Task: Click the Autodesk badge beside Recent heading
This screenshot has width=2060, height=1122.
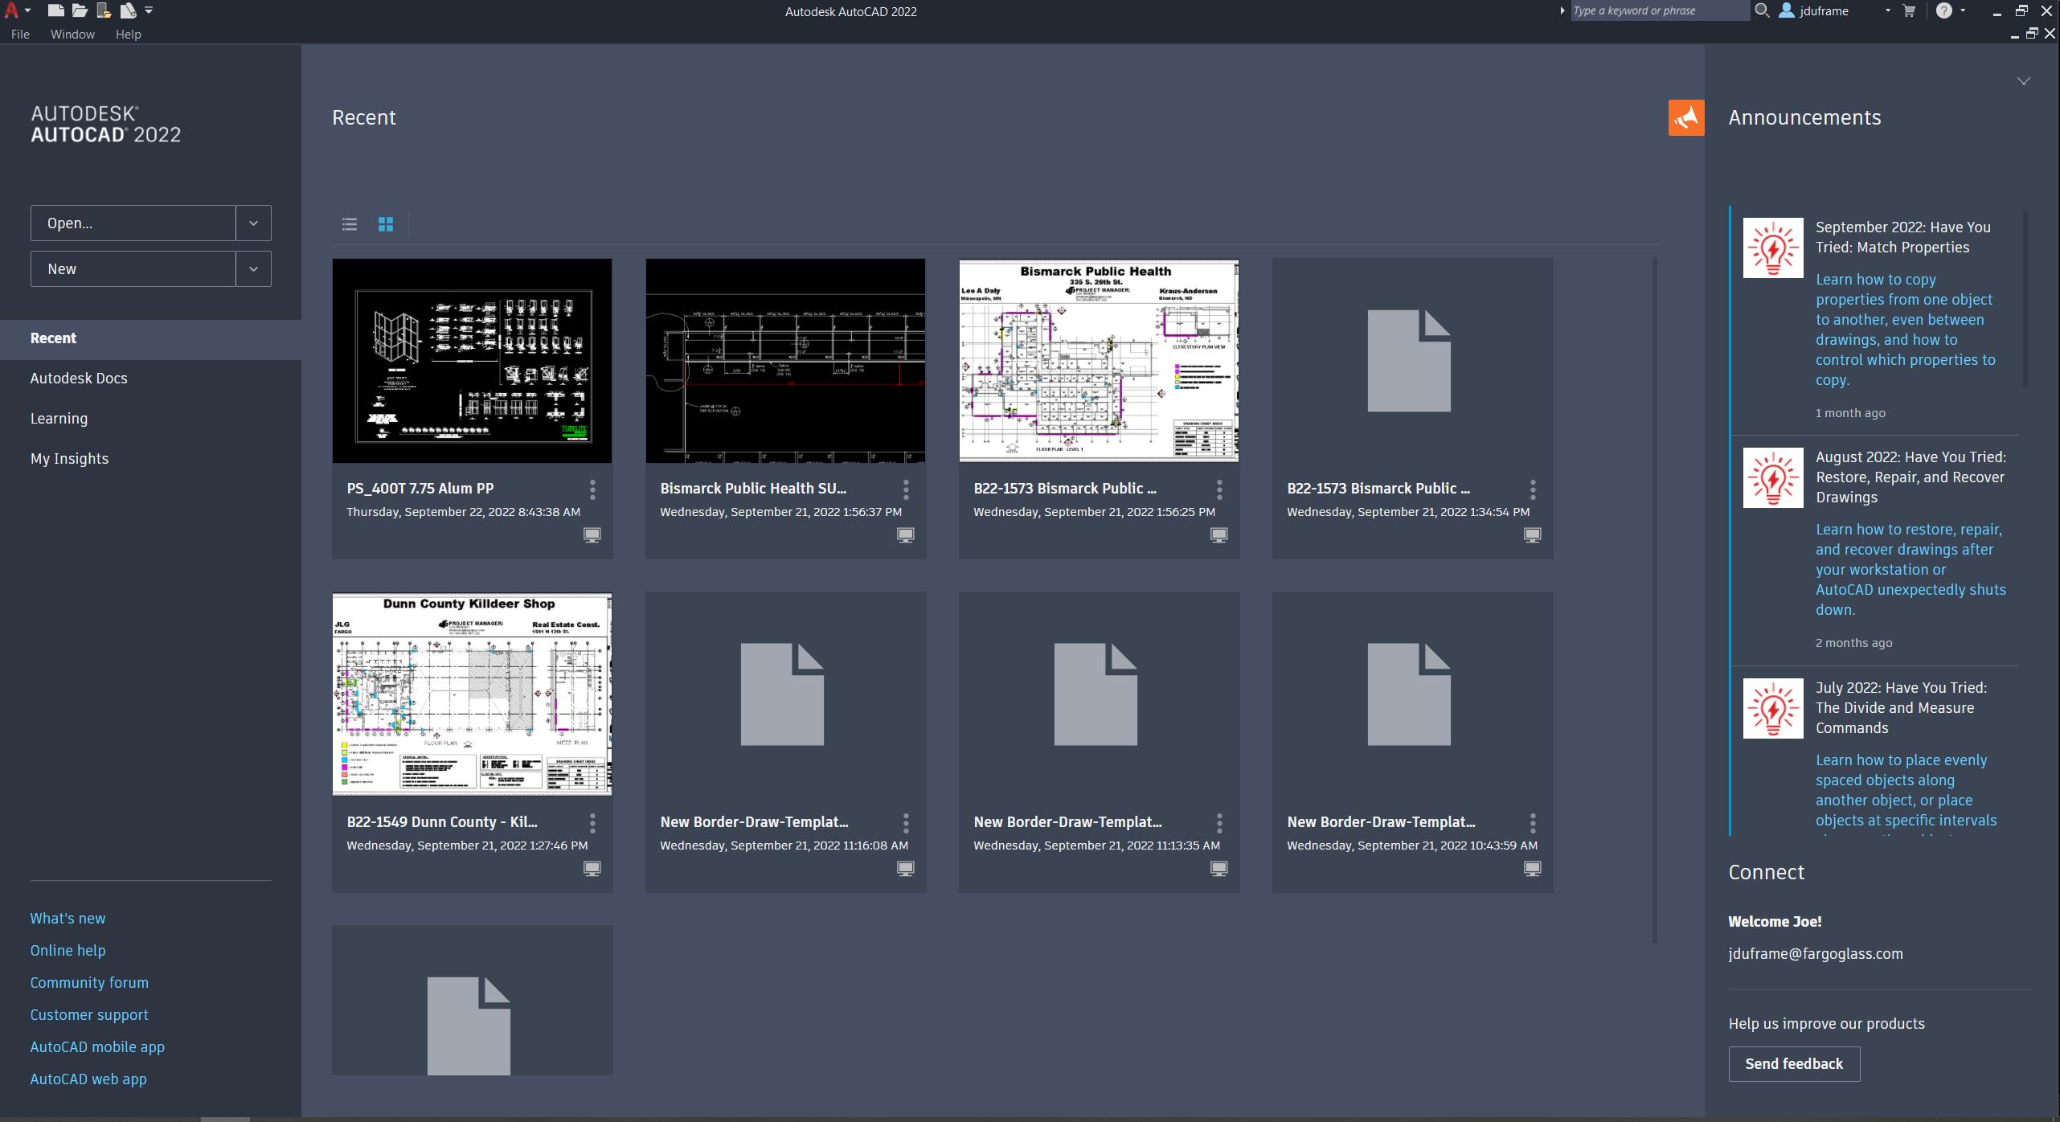Action: [1685, 117]
